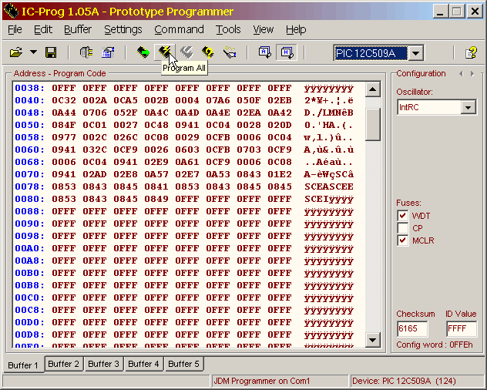Click the Verify chip icon
Screen dimensions: 487x390
point(207,52)
